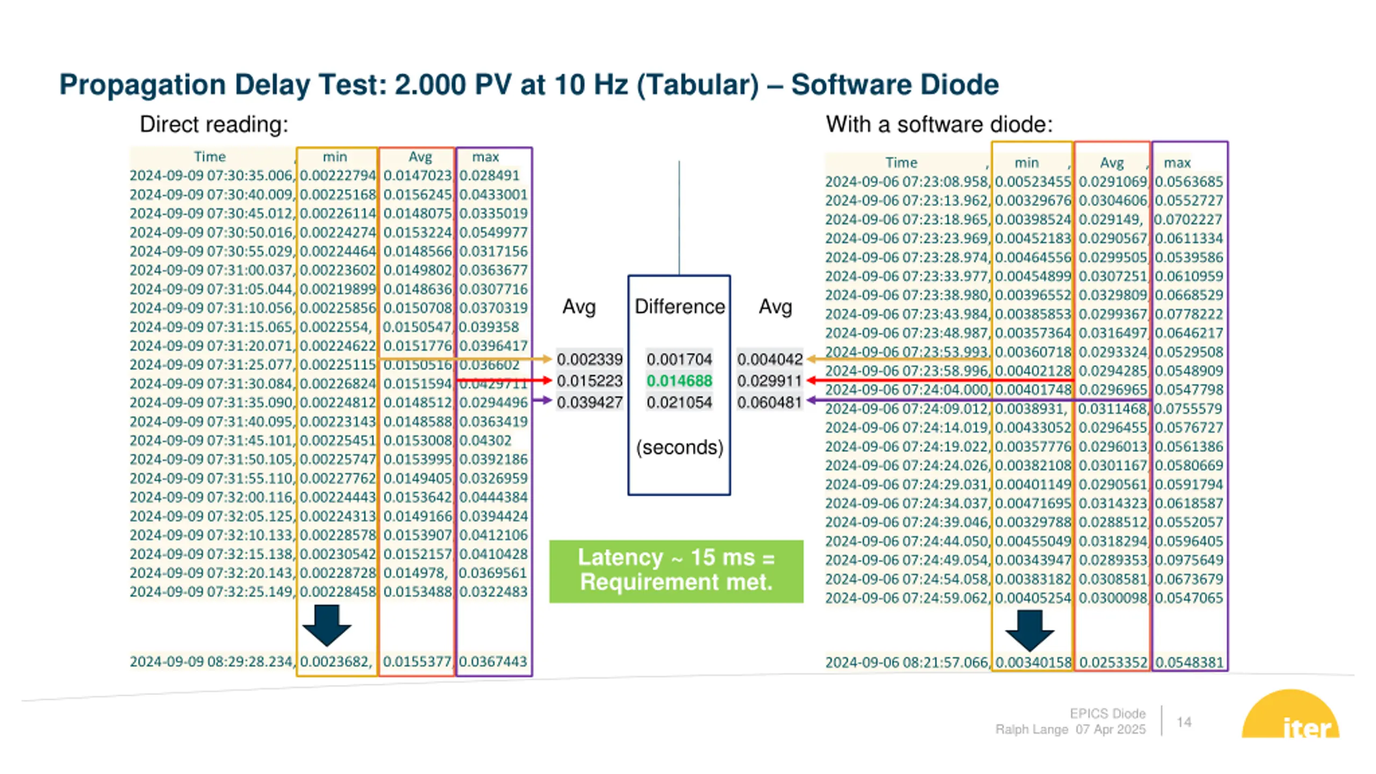Click max value 0.0563685
The image size is (1376, 774).
pos(1189,181)
